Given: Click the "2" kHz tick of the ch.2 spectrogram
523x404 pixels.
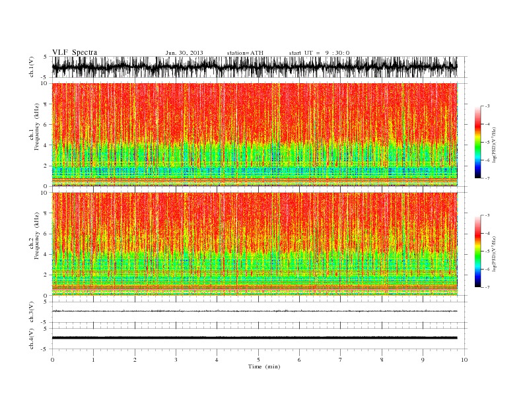Looking at the screenshot, I should tap(46, 275).
